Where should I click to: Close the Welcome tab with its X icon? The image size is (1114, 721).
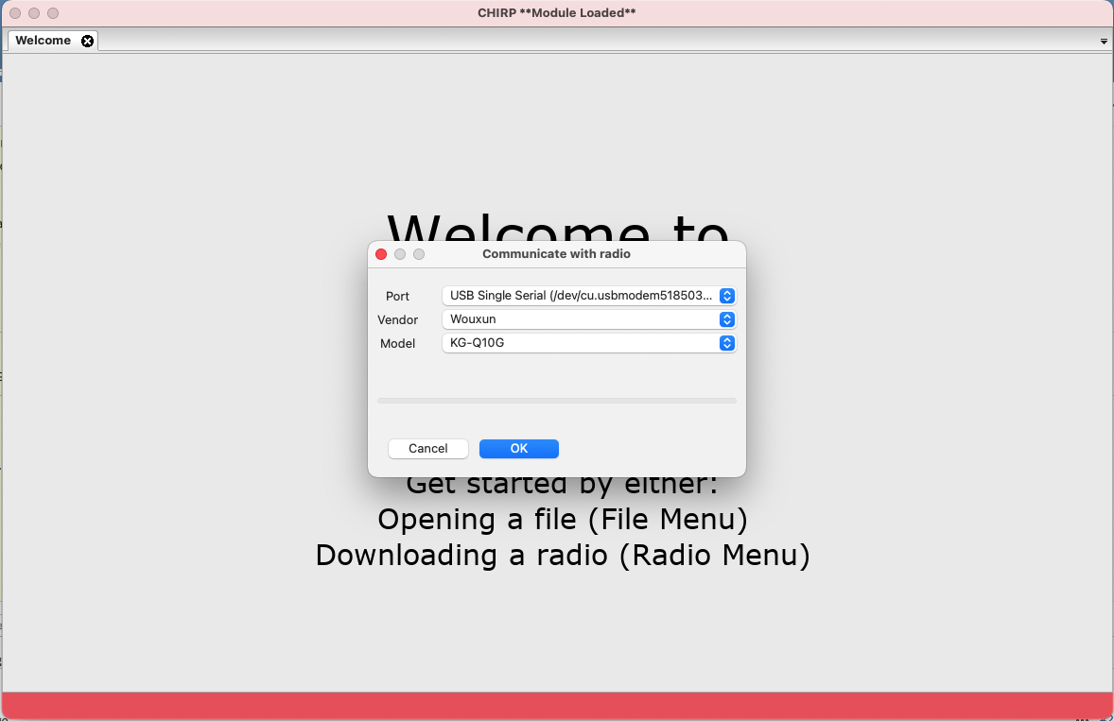(87, 42)
